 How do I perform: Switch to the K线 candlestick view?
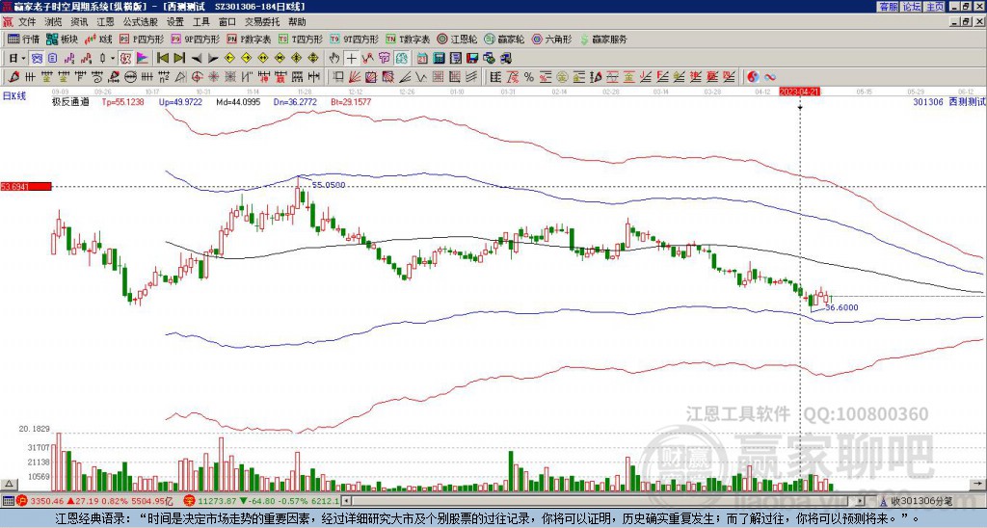(x=99, y=39)
